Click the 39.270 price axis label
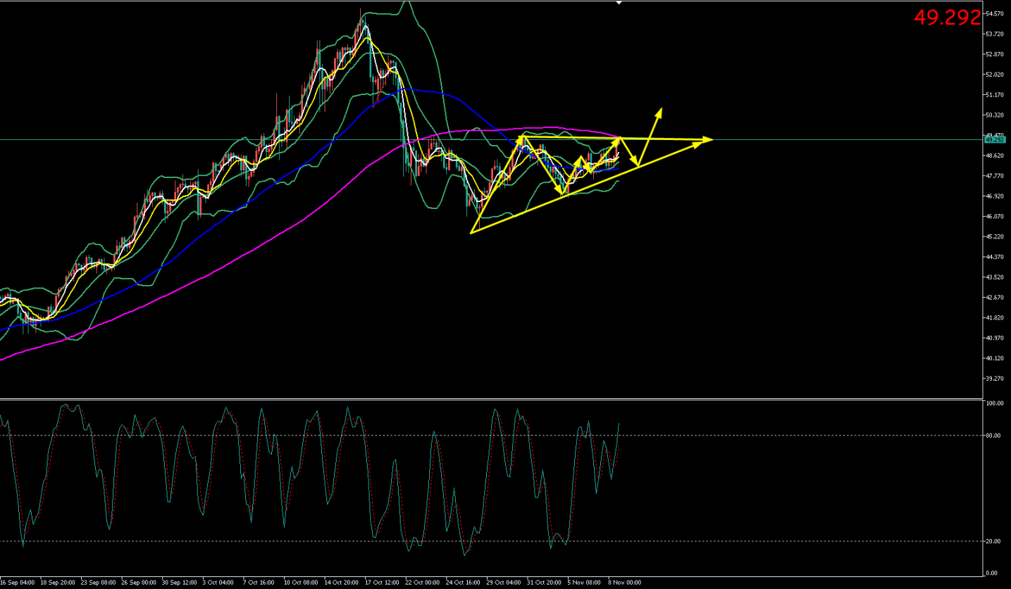The image size is (1011, 589). [994, 379]
